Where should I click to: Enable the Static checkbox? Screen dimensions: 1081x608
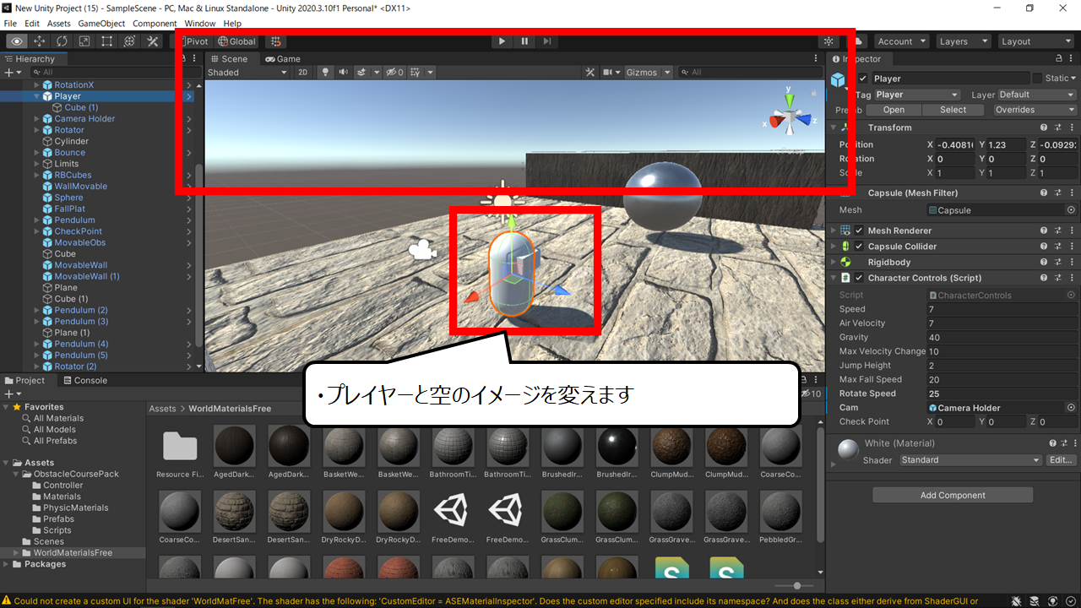[1037, 79]
